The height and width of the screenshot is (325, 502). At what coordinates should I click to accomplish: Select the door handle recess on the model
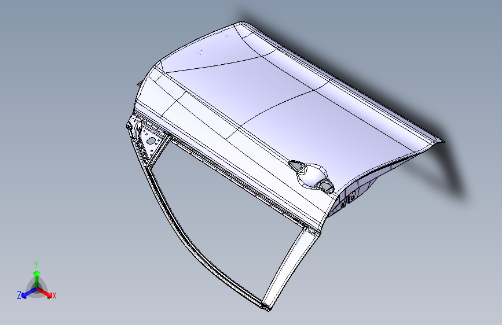[311, 176]
